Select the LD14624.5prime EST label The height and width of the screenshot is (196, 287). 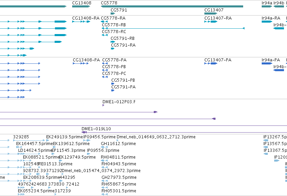35,150
